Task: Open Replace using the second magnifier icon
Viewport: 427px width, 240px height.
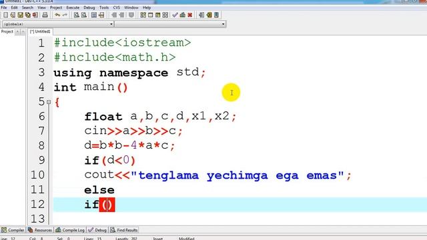Action: (84, 15)
